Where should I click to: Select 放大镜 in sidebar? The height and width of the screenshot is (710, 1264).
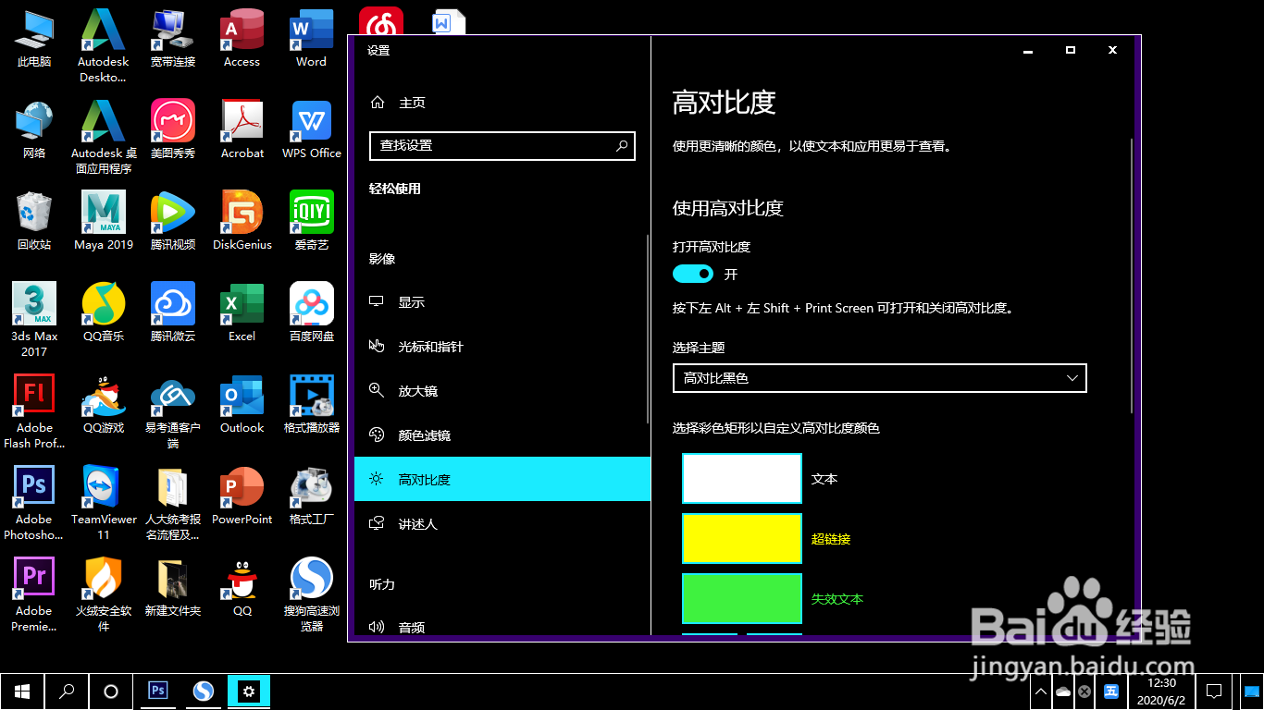[x=502, y=391]
